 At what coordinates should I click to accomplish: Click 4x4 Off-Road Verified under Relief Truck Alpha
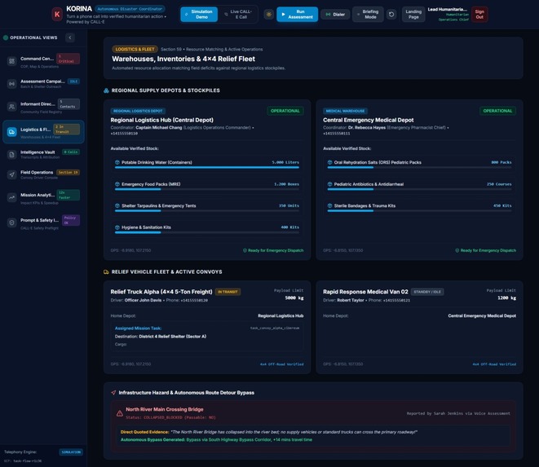(x=282, y=364)
